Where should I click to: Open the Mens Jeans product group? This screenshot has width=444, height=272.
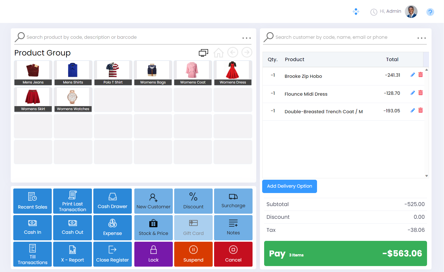coord(33,73)
